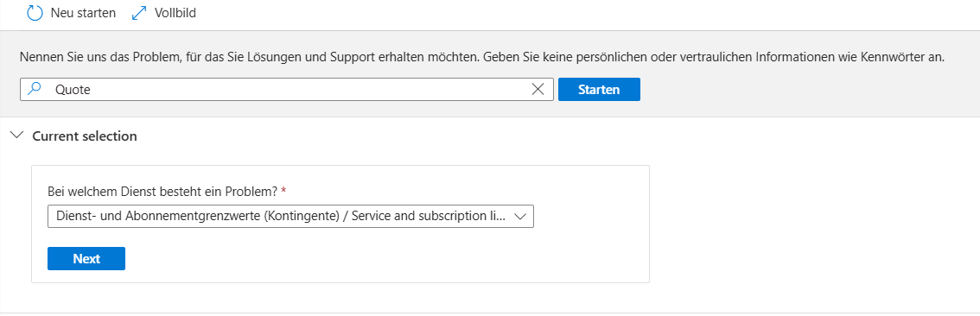
Task: Click into the Quote search field
Action: point(286,89)
